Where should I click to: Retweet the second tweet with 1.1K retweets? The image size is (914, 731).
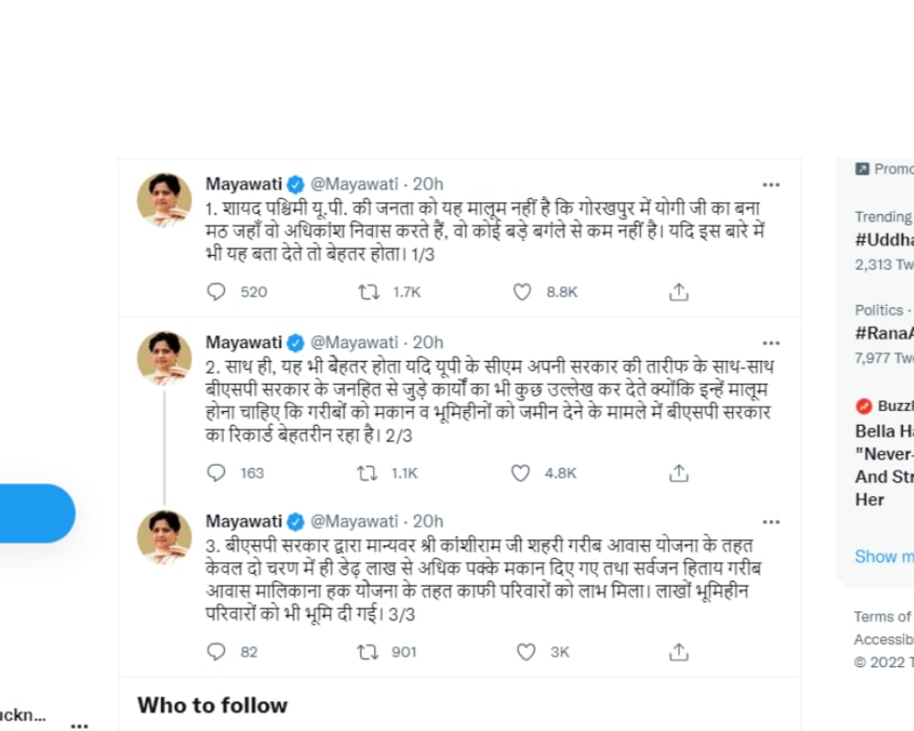pyautogui.click(x=367, y=472)
